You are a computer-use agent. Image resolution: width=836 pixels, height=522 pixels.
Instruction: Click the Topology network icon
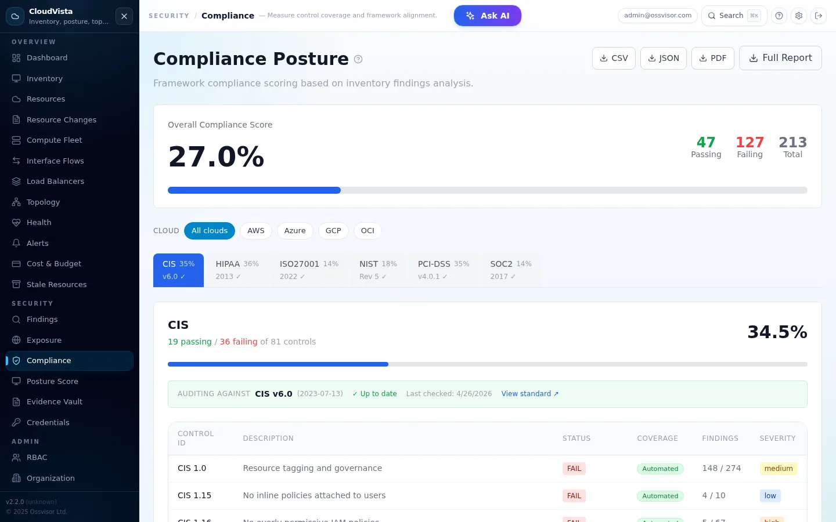coord(16,202)
